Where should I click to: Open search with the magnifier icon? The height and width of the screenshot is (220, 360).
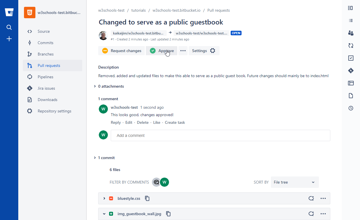pos(9,27)
